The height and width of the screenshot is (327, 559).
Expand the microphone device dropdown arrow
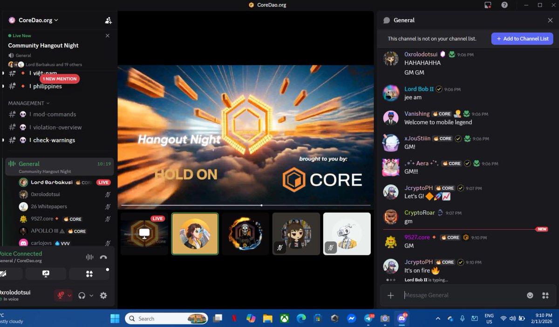[70, 295]
